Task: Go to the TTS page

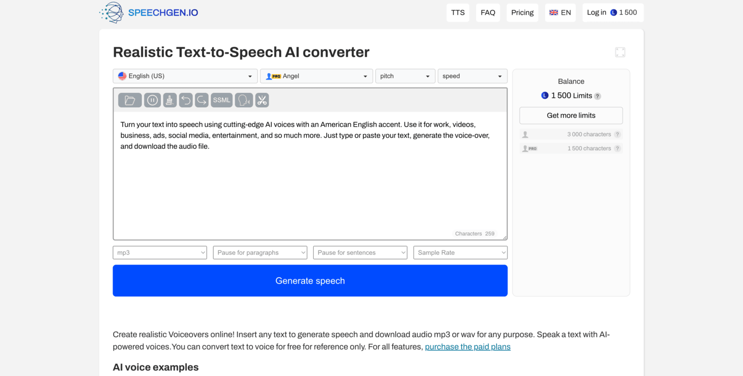Action: pyautogui.click(x=458, y=13)
